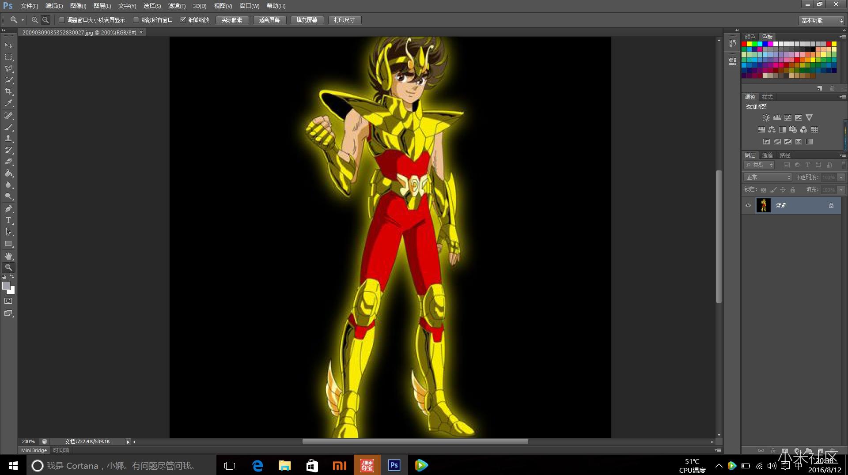
Task: Open the 基本功能 workspace dropdown
Action: pyautogui.click(x=821, y=20)
